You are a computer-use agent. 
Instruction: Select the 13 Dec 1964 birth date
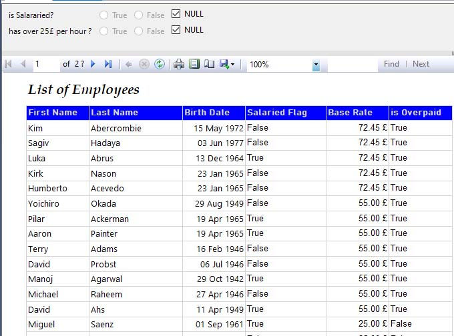coord(214,158)
